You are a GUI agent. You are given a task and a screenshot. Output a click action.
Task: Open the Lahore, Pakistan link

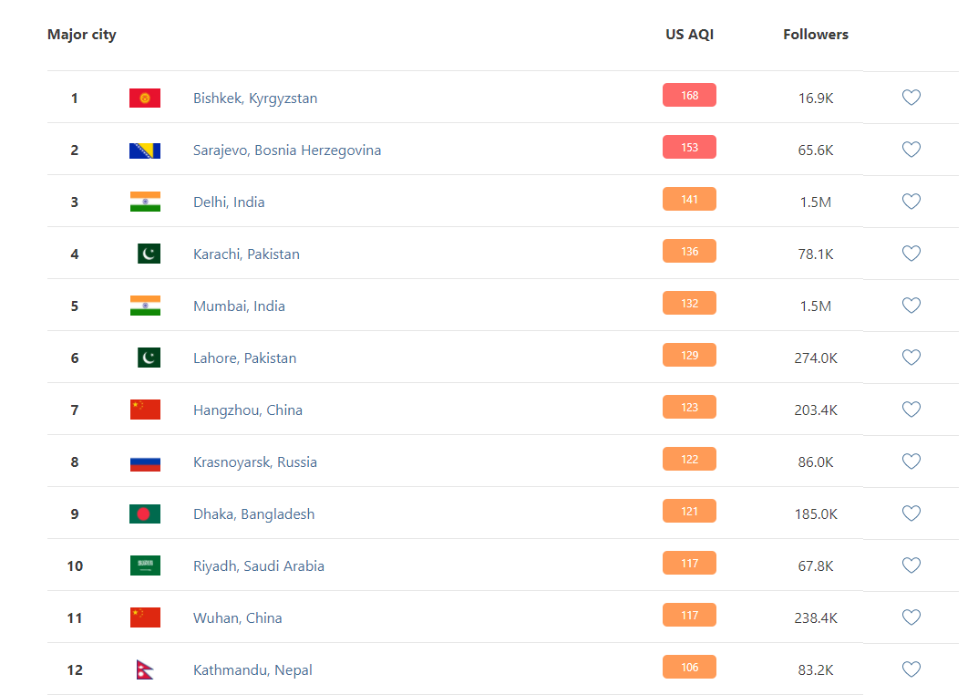[x=244, y=358]
